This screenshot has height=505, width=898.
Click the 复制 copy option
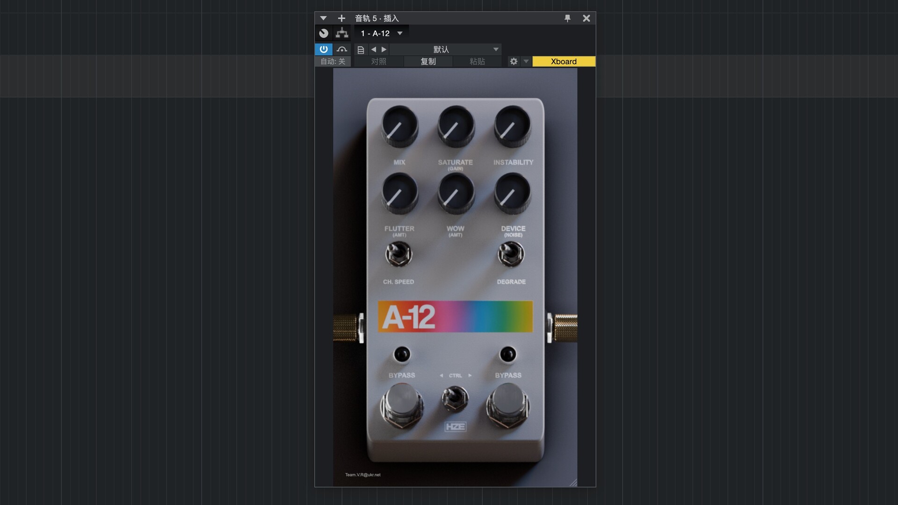[428, 61]
